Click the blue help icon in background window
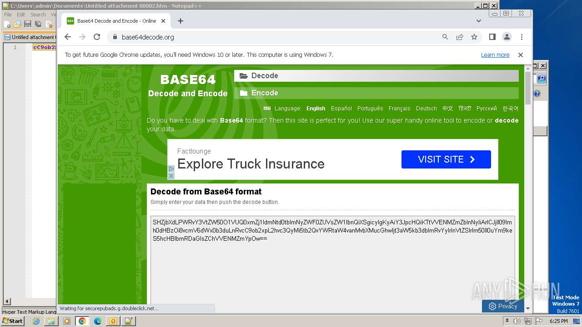582x327 pixels. tap(537, 94)
